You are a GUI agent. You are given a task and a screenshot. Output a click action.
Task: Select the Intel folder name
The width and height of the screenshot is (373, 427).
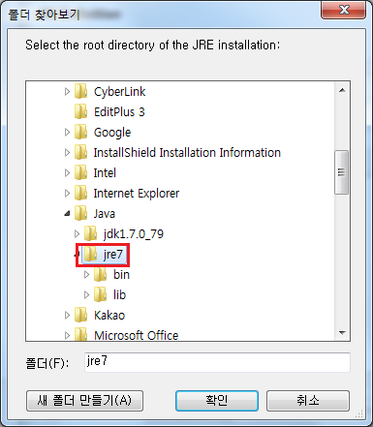click(x=105, y=173)
